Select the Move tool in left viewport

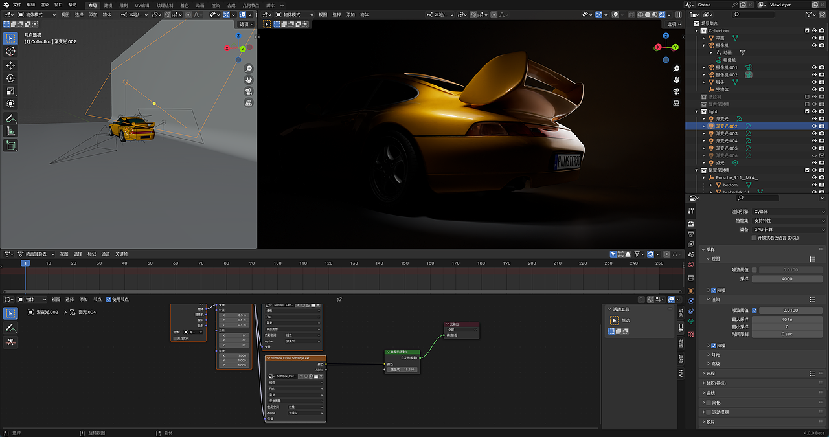tap(10, 65)
